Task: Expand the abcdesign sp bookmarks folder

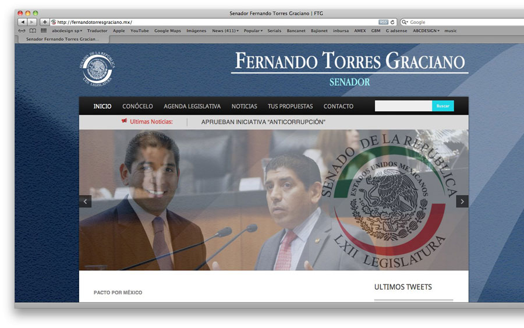Action: [67, 31]
